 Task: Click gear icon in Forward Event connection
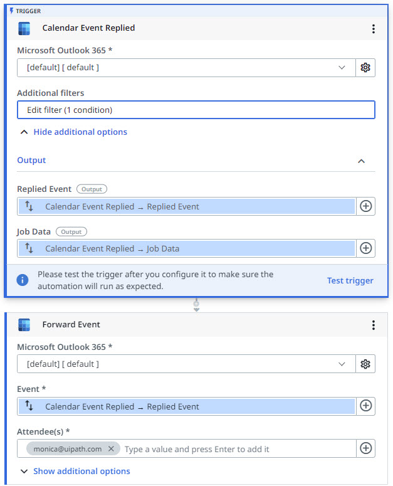365,364
